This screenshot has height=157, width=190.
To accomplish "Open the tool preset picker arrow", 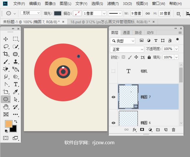I will point(15,14).
